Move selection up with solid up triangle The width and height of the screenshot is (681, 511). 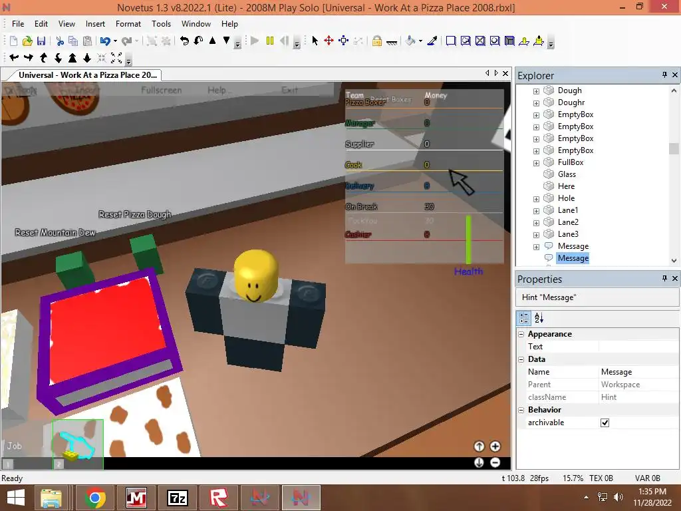click(x=212, y=41)
